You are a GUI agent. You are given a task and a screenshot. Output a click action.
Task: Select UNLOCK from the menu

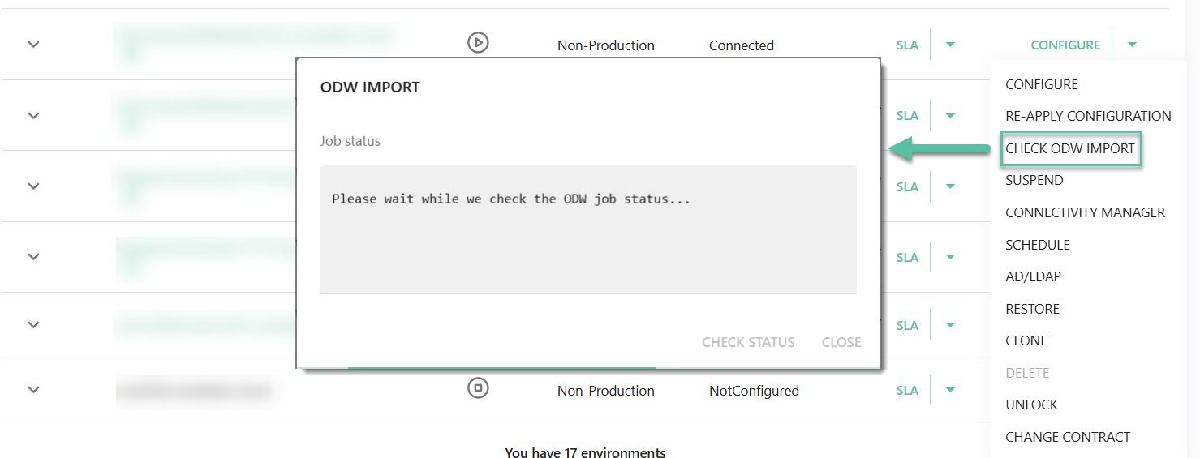[1031, 404]
